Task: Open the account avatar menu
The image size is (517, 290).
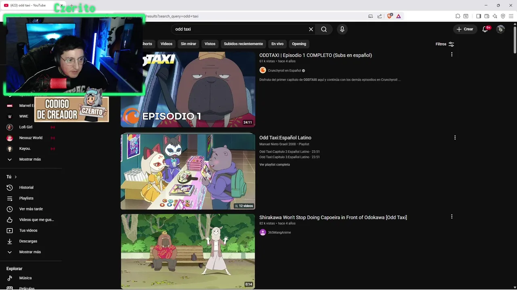Action: click(x=500, y=29)
